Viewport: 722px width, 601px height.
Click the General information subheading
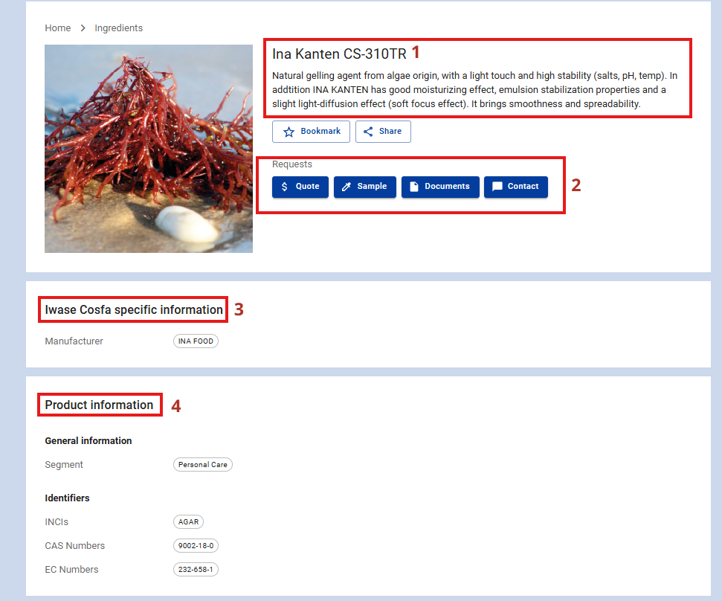coord(88,441)
